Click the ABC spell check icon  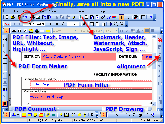click(x=129, y=17)
